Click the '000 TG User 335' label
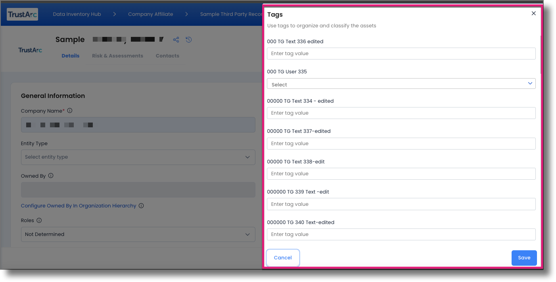Image resolution: width=556 pixels, height=282 pixels. click(x=287, y=72)
